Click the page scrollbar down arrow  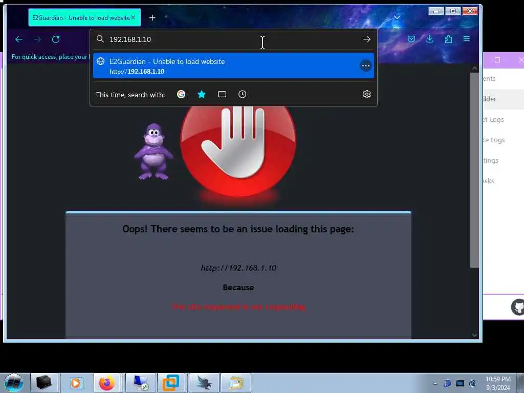[474, 335]
